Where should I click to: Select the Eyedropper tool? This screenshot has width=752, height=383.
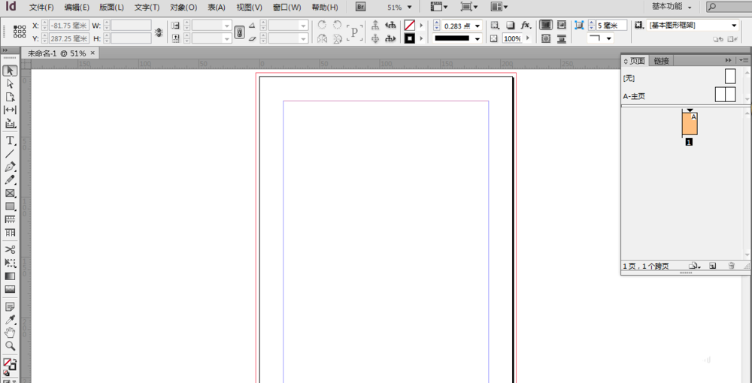(10, 320)
